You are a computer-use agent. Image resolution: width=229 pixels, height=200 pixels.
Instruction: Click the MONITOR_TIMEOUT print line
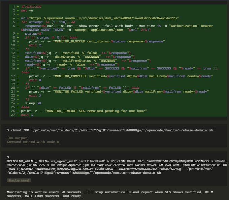point(84,111)
